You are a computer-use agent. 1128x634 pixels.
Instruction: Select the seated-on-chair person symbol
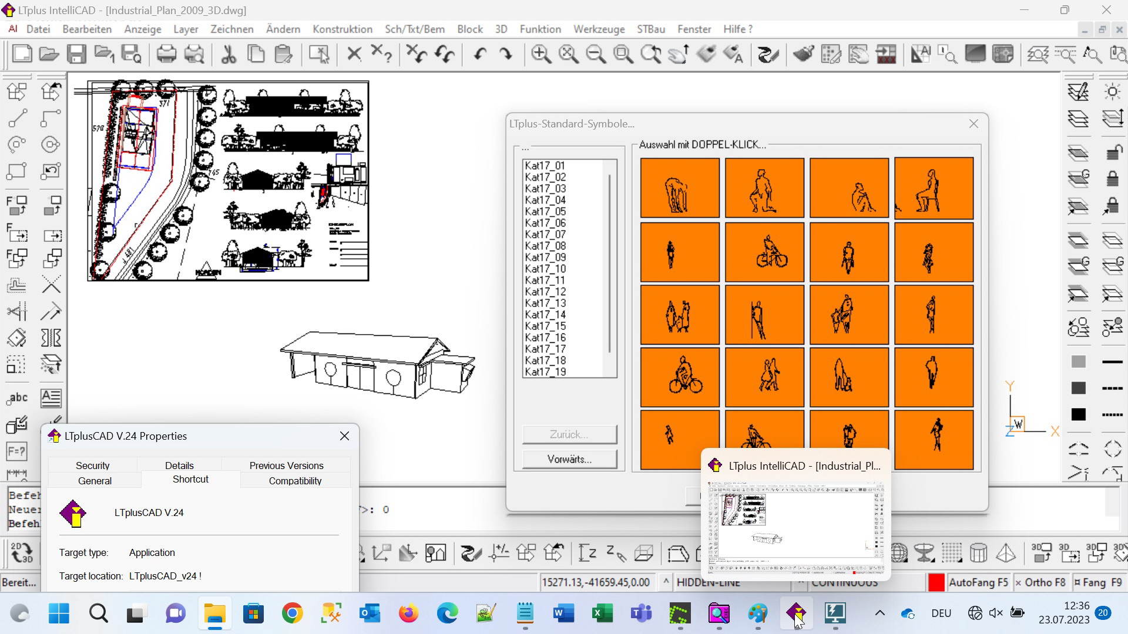[x=934, y=188]
